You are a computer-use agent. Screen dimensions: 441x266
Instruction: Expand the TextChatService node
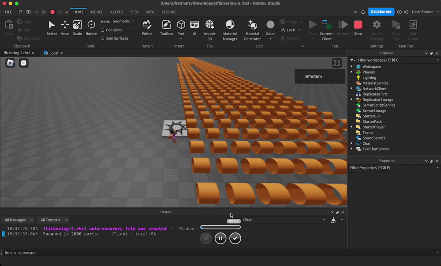351,149
